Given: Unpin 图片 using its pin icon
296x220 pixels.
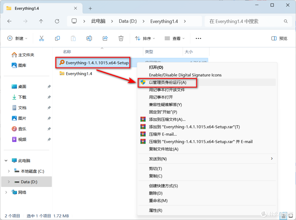Looking at the screenshot, I should pos(49,118).
